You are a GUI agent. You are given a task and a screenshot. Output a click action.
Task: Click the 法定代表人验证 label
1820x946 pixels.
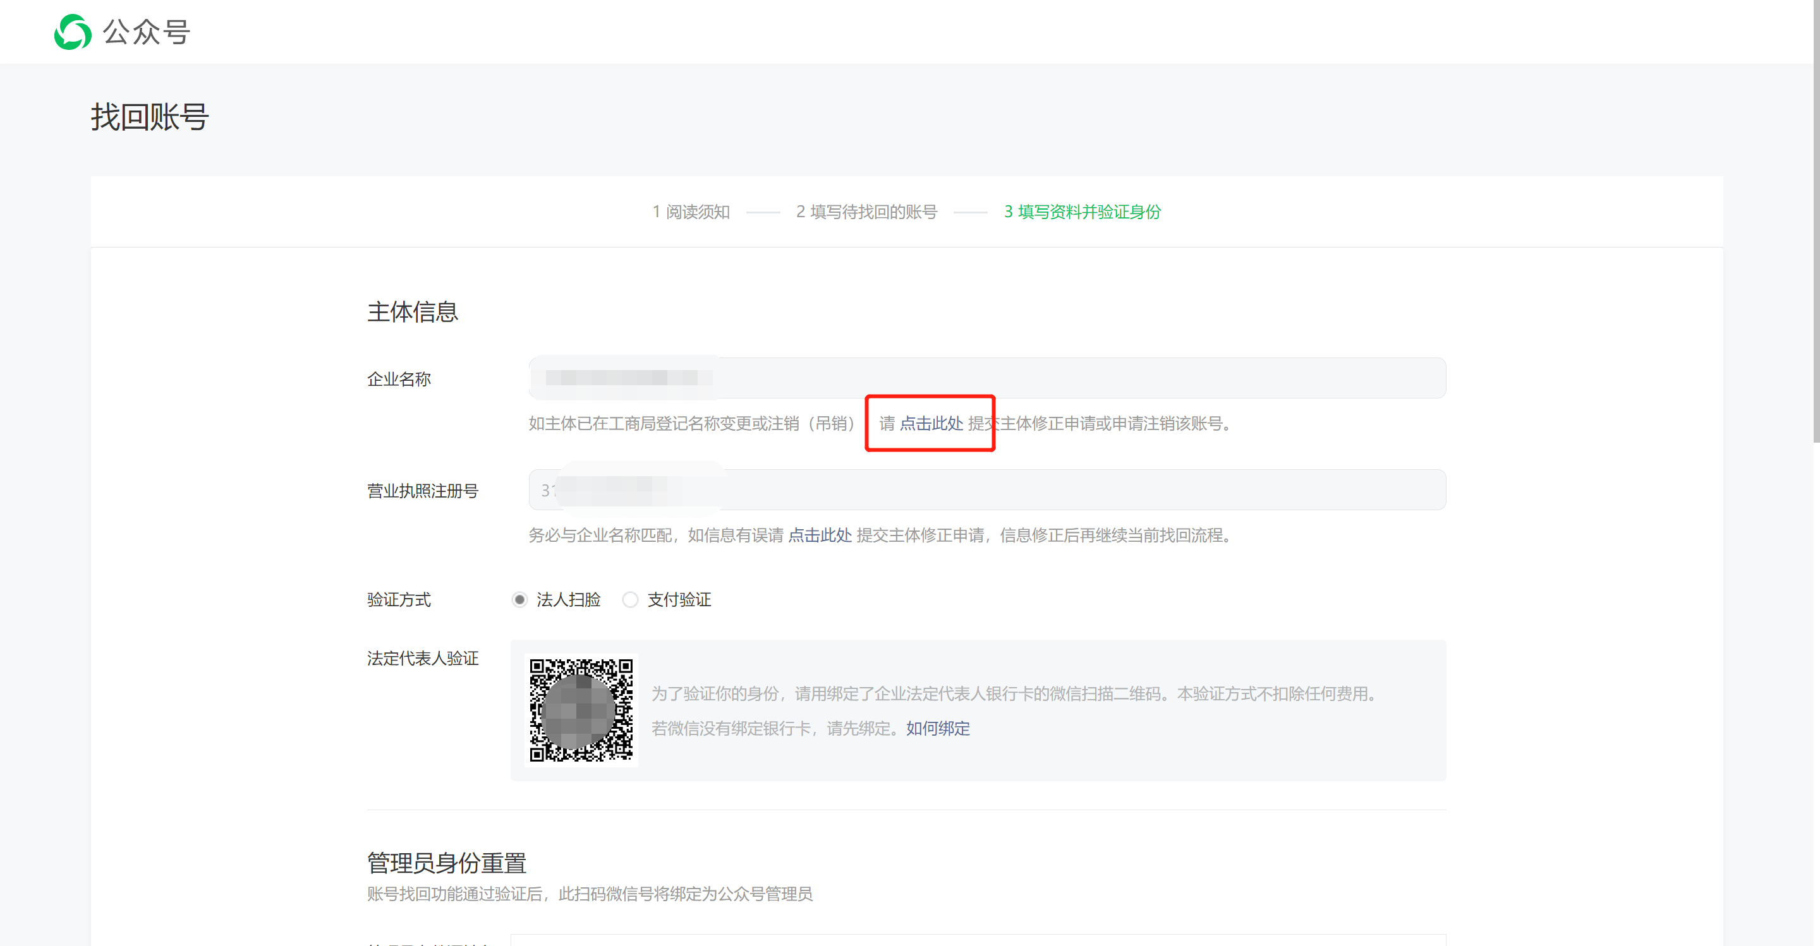pyautogui.click(x=423, y=658)
